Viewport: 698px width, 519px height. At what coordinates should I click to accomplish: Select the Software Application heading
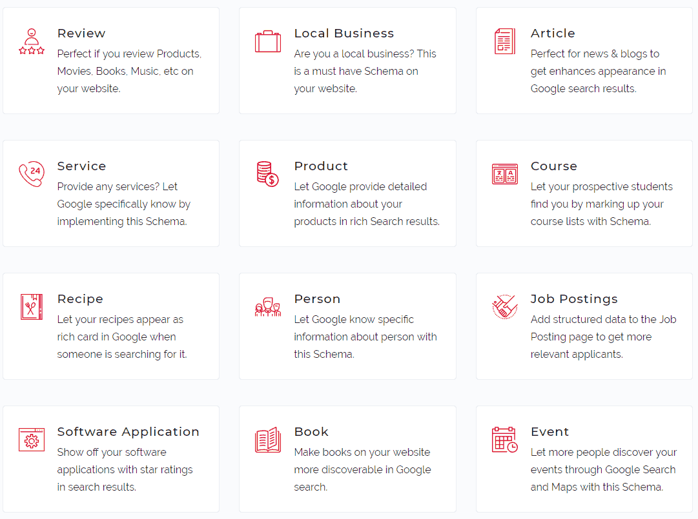(x=128, y=432)
